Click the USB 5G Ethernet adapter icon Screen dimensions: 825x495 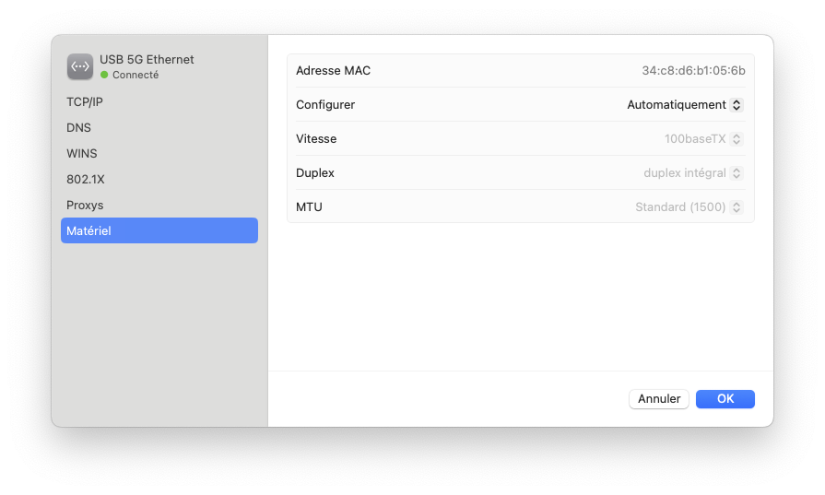[80, 66]
